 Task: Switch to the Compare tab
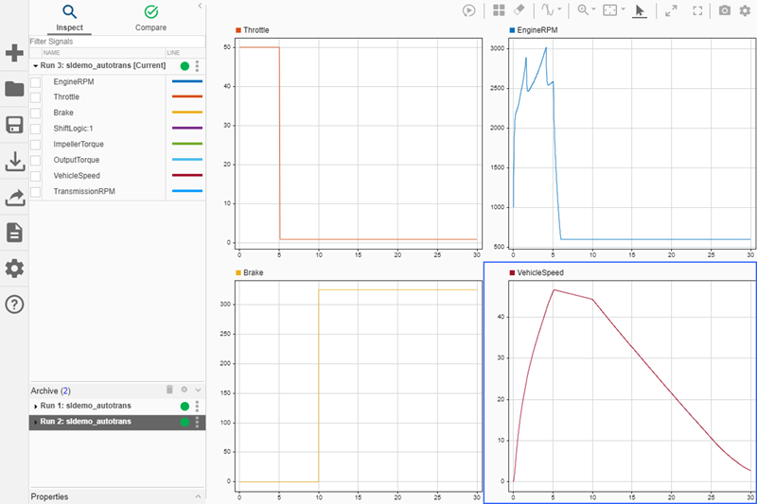(150, 18)
